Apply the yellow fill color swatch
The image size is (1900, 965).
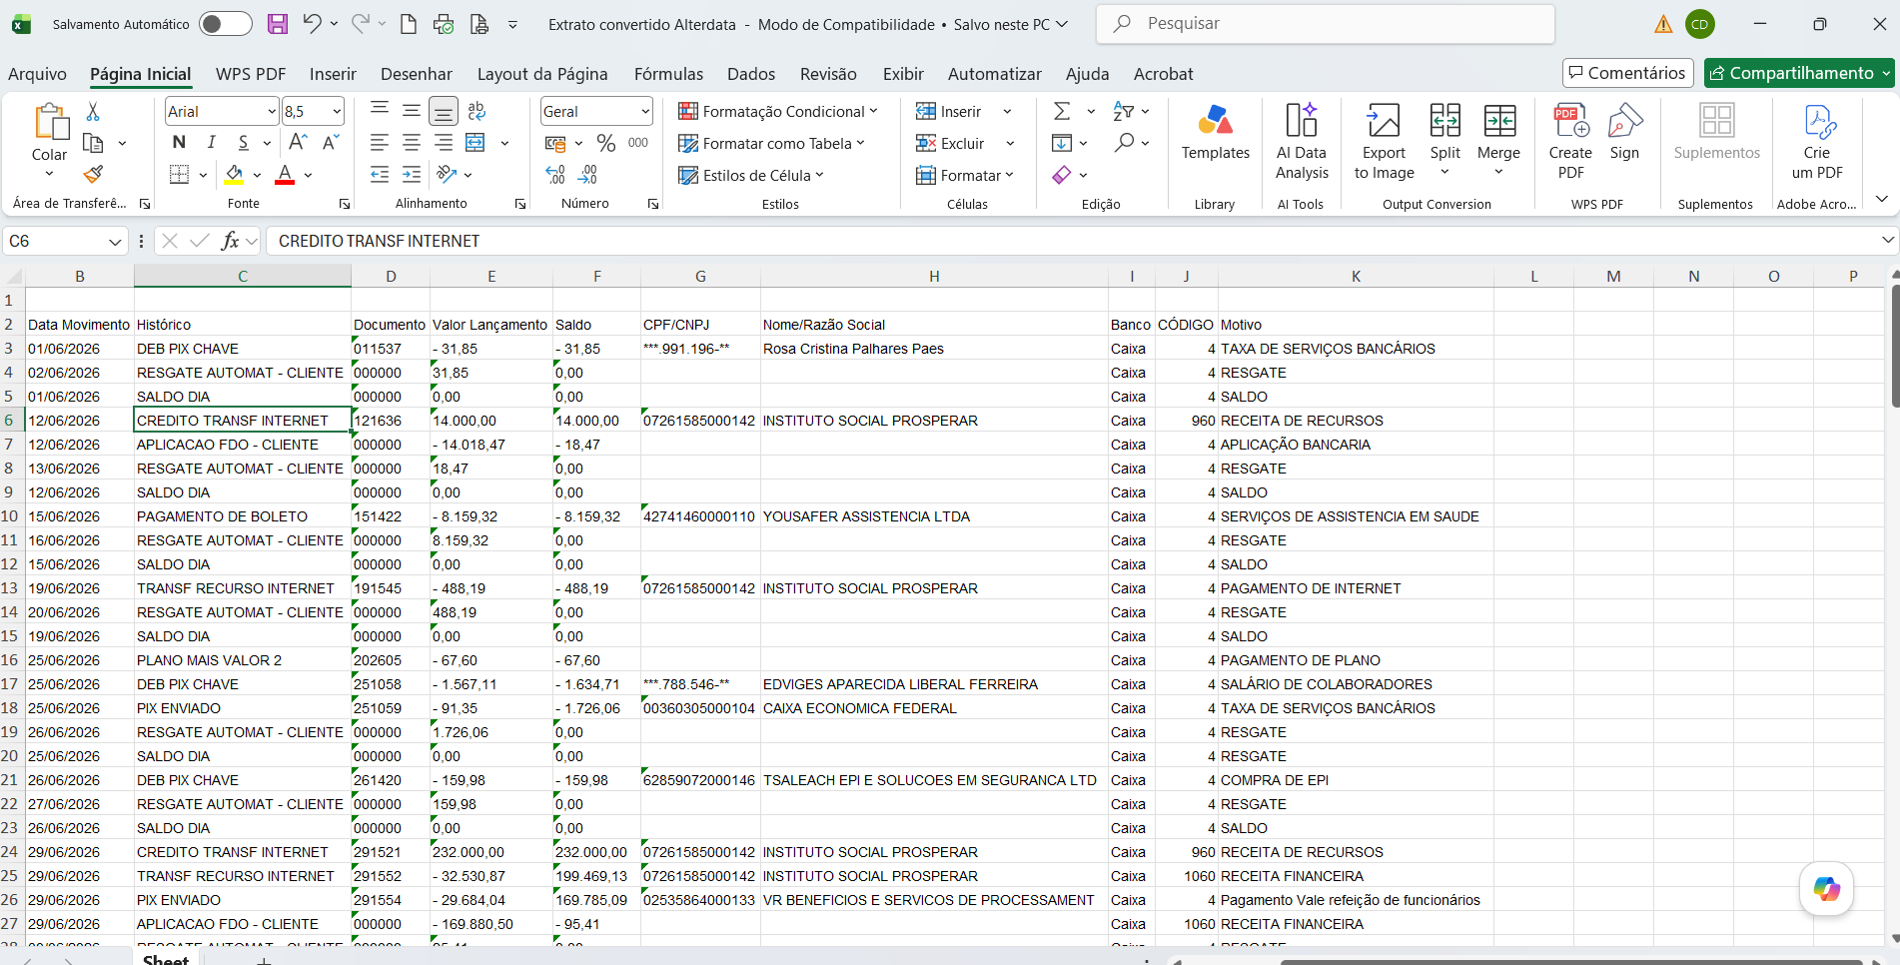pyautogui.click(x=234, y=175)
